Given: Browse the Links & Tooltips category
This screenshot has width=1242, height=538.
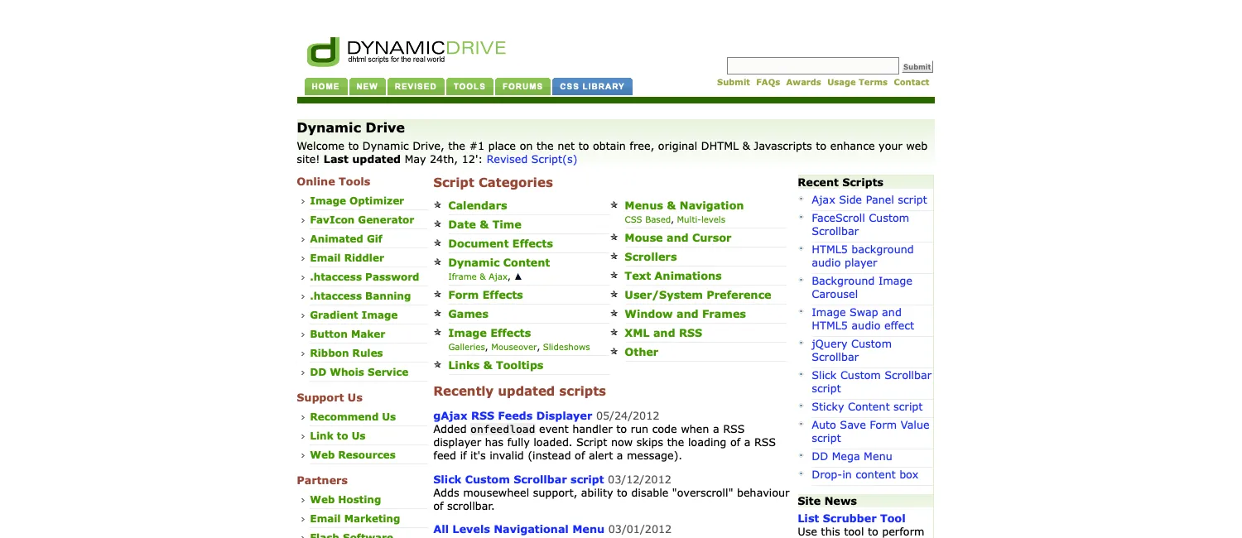Looking at the screenshot, I should (496, 366).
